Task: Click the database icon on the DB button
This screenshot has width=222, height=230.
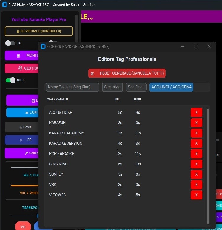Action: [x=20, y=140]
